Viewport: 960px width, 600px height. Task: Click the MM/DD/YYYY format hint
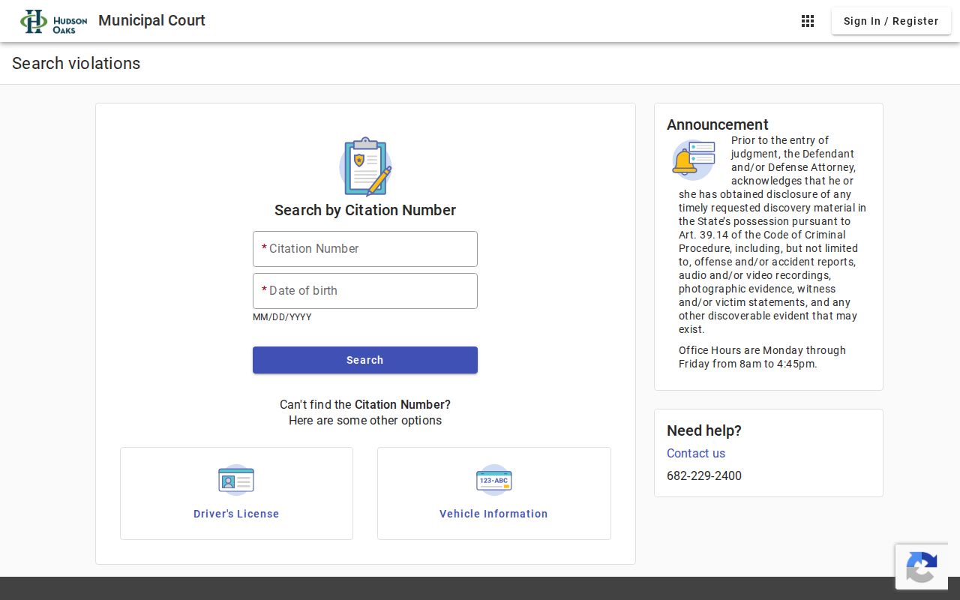(282, 317)
